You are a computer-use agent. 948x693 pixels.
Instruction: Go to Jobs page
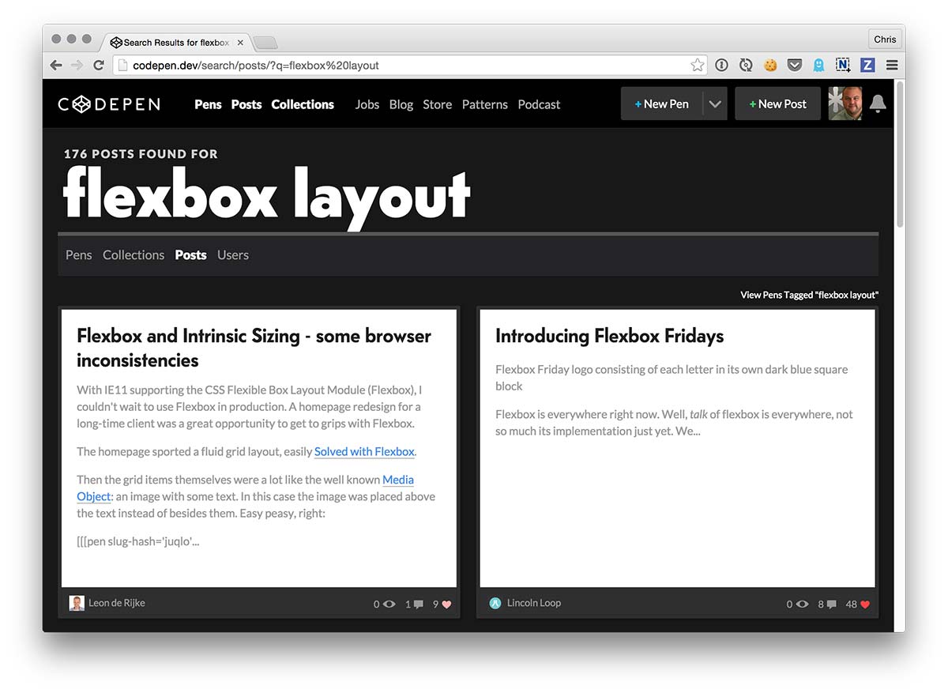(x=367, y=104)
